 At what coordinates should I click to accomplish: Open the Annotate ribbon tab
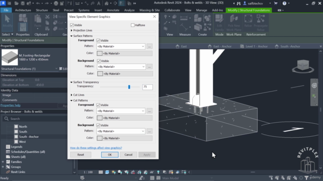[x=113, y=10]
